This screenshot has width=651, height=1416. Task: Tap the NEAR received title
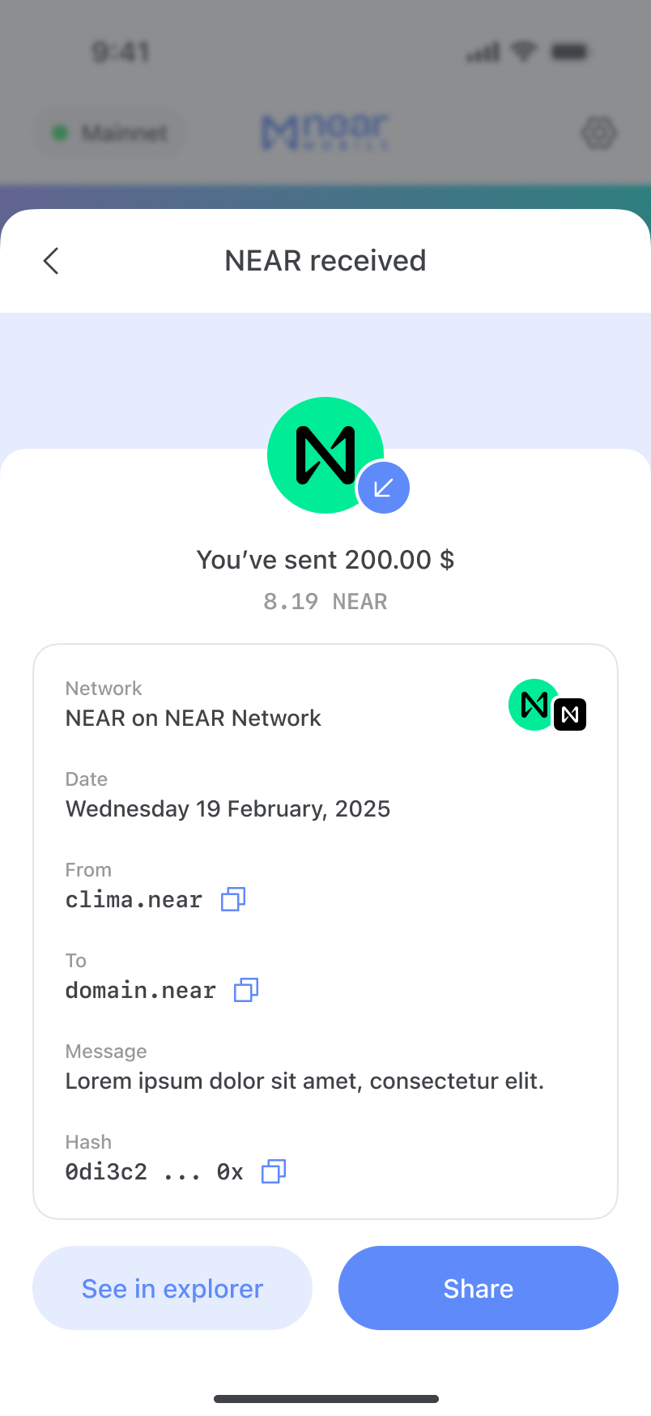325,261
